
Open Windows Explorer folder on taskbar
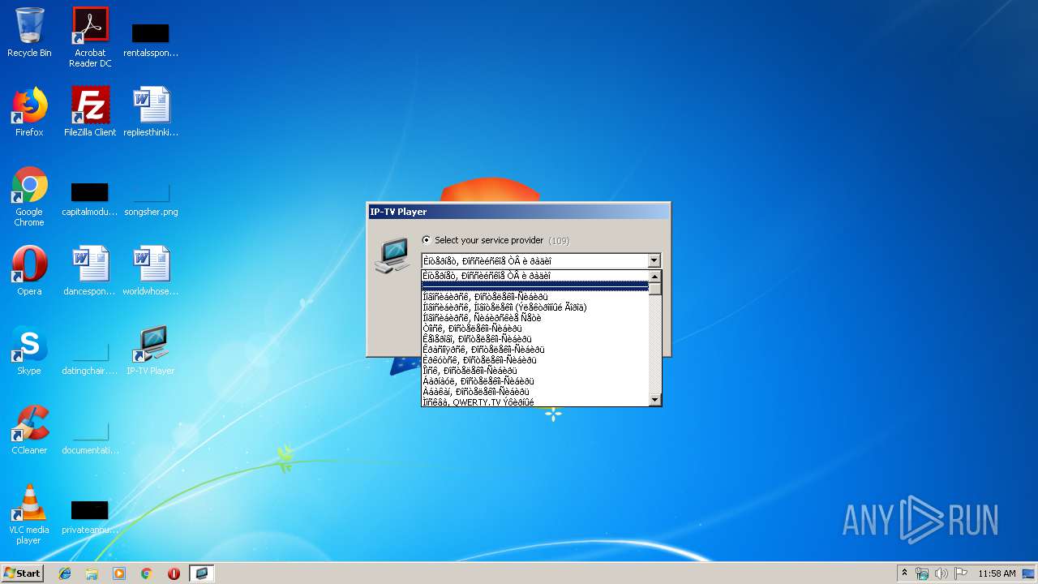pyautogui.click(x=92, y=573)
